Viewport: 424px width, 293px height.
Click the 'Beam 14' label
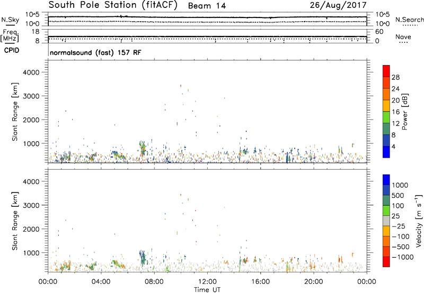tap(207, 6)
